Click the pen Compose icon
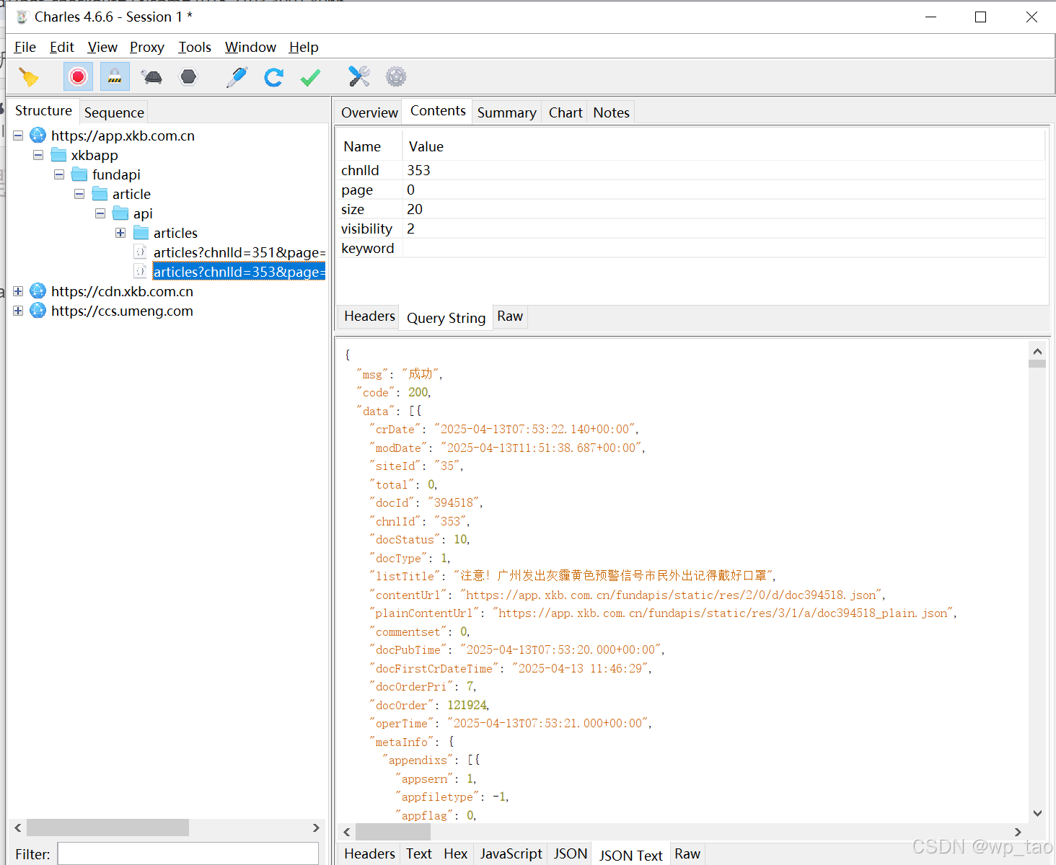This screenshot has width=1056, height=865. [x=237, y=76]
